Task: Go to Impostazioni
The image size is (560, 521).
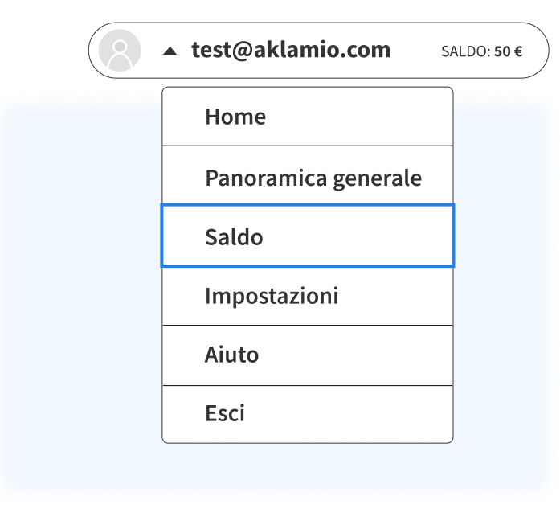Action: 308,296
